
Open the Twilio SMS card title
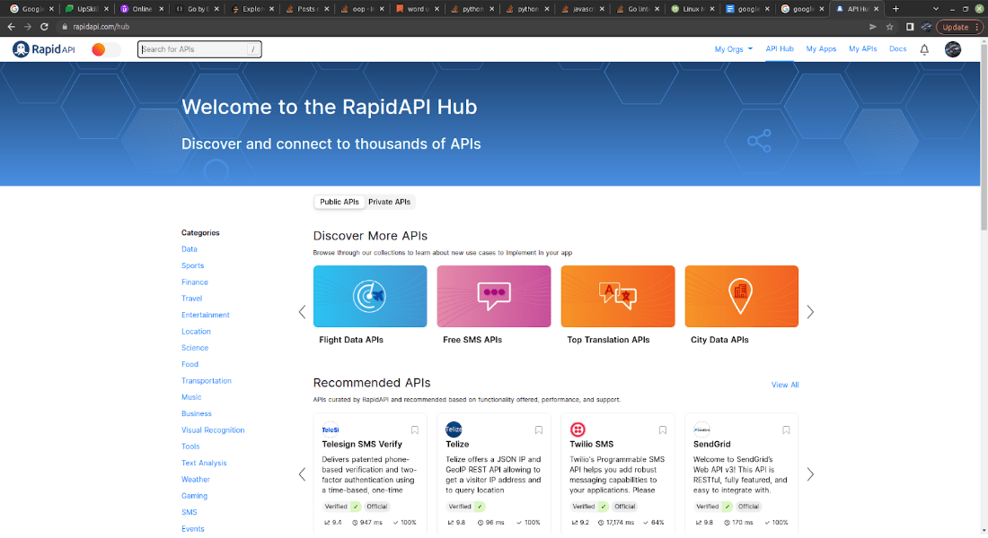point(592,444)
